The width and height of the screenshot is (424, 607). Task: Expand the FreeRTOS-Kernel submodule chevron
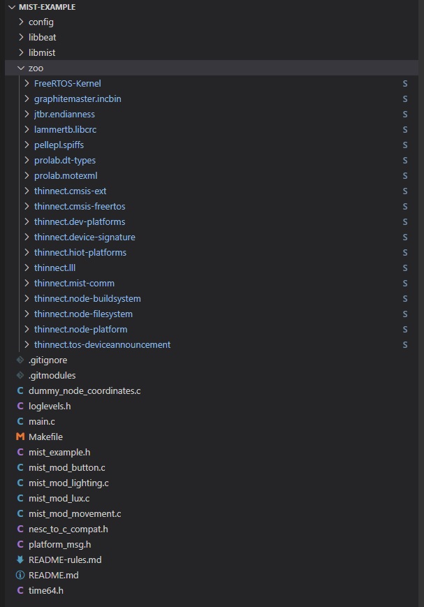[27, 83]
